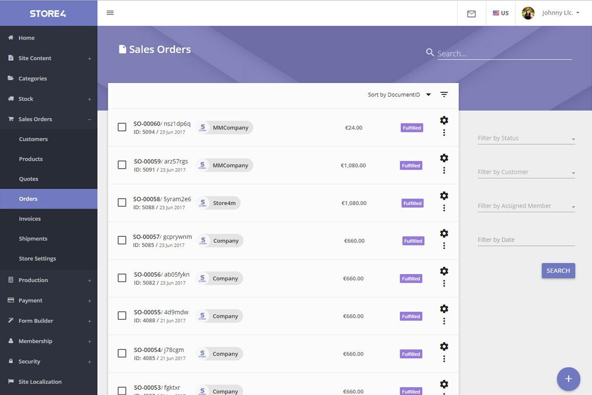Open gear settings for order SO-00060
Viewport: 592px width, 395px height.
444,120
